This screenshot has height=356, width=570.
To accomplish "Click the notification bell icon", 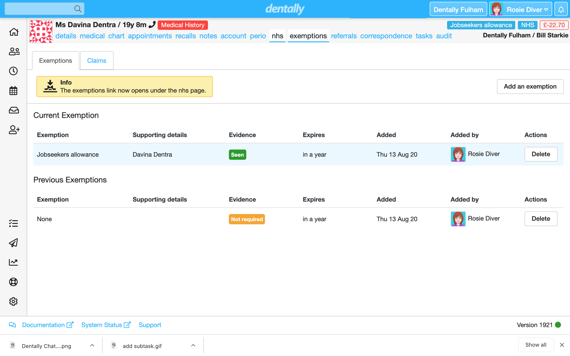I will pos(561,9).
